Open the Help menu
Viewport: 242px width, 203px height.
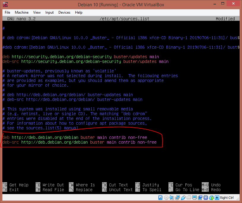(79, 12)
